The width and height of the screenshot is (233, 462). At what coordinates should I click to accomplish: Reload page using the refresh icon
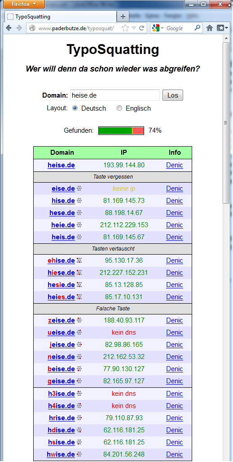(141, 28)
